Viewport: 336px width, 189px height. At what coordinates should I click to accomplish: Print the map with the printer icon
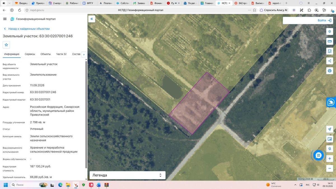click(x=330, y=71)
